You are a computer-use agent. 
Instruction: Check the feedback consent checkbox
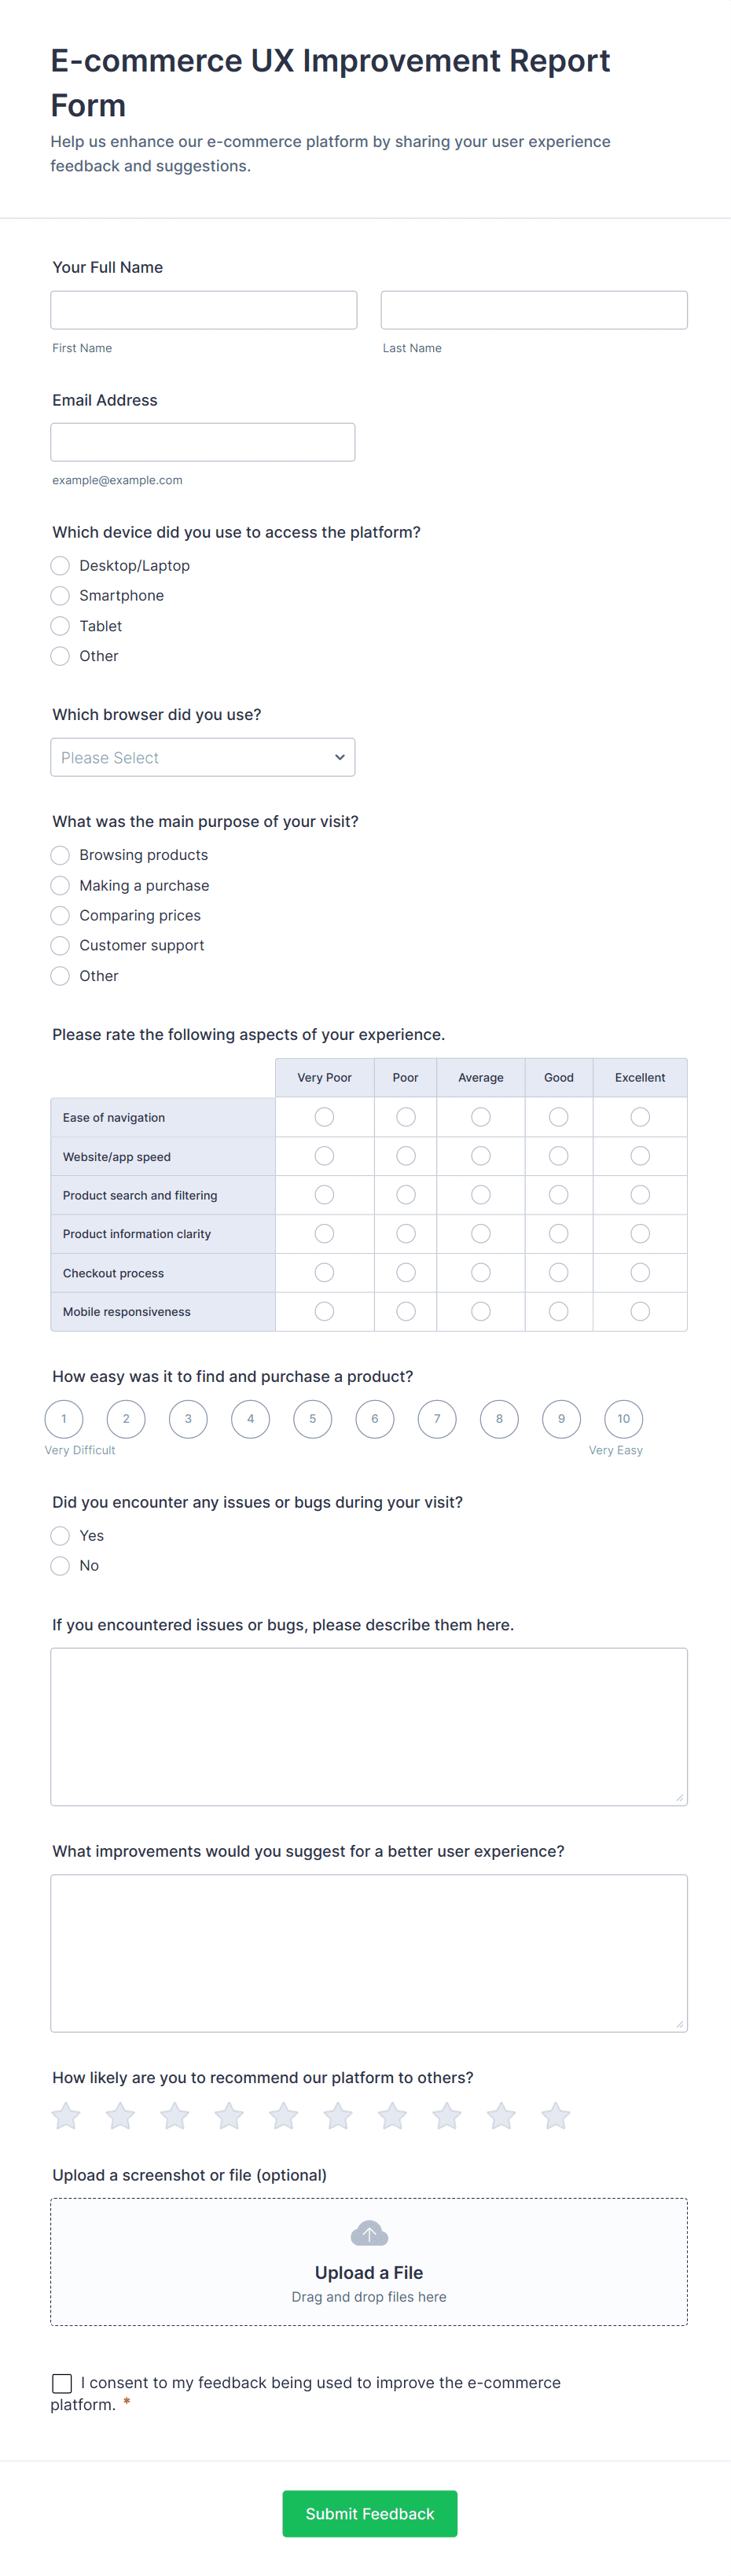click(x=62, y=2383)
